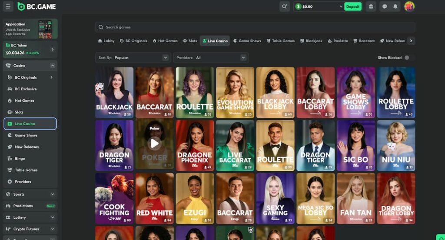Open Bingo in sidebar
Image resolution: width=445 pixels, height=240 pixels.
tap(30, 159)
